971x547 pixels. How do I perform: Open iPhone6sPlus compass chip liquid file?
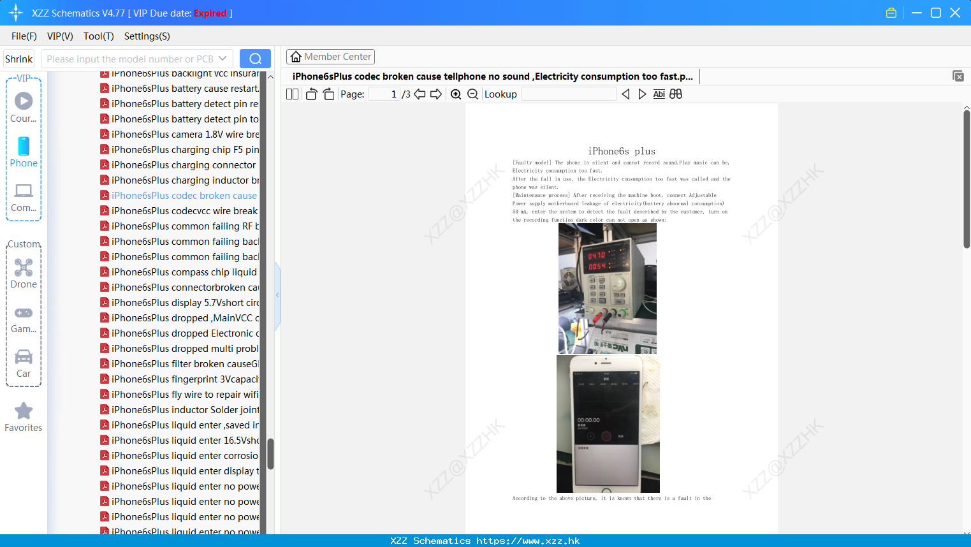pos(179,272)
